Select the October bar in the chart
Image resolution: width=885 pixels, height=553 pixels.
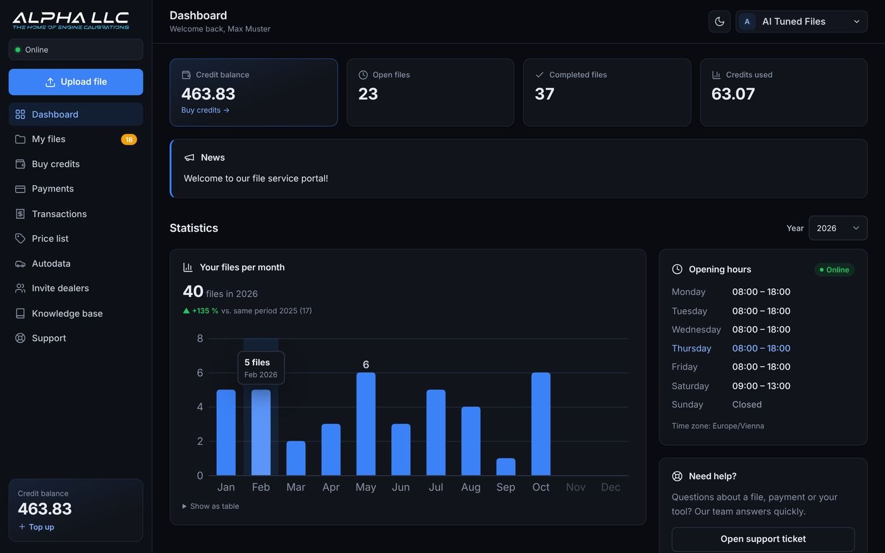click(541, 424)
